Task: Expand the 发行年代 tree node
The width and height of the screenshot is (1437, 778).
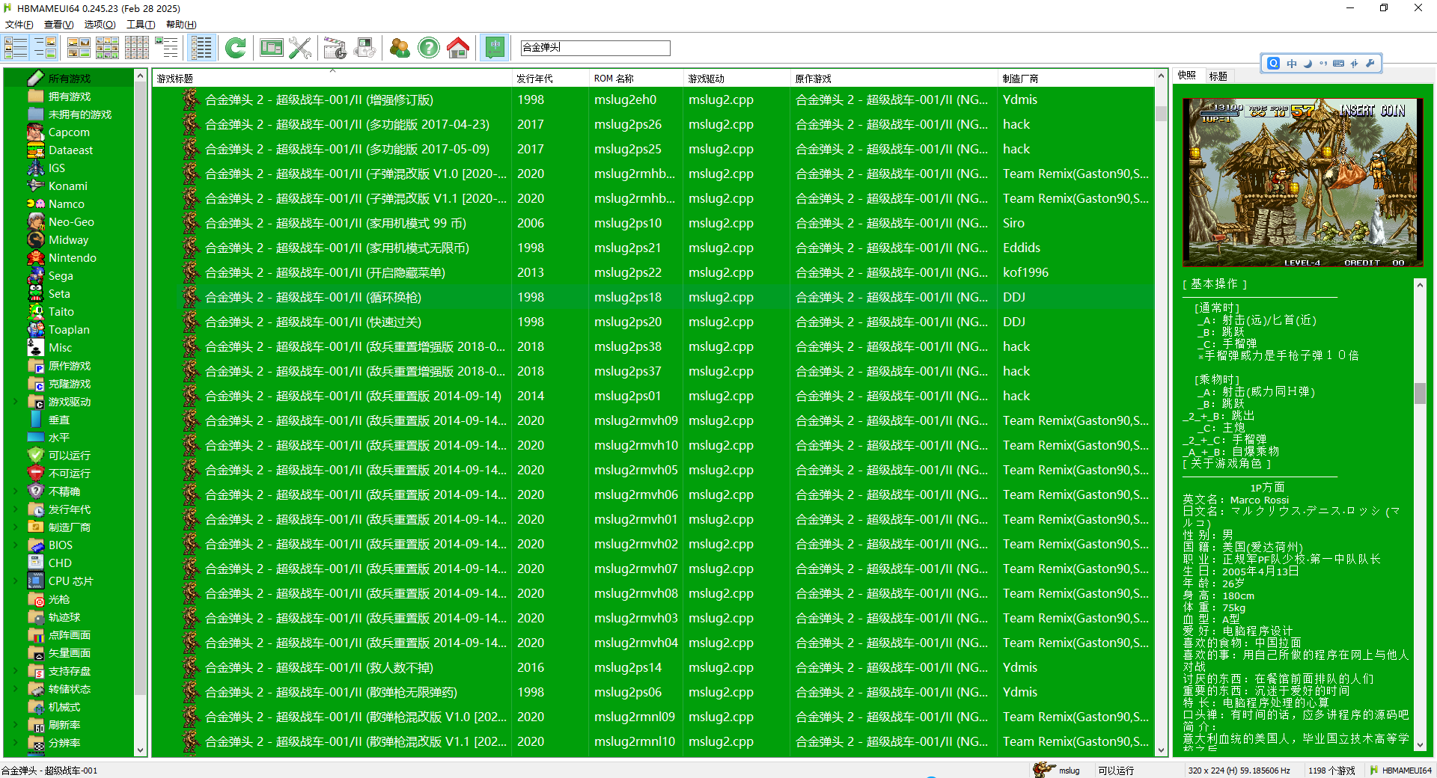Action: tap(16, 509)
